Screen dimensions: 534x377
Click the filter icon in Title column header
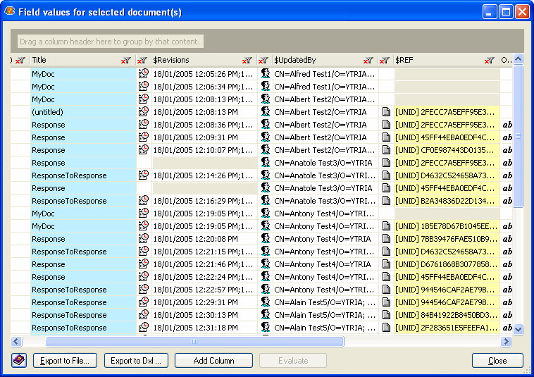click(x=126, y=61)
